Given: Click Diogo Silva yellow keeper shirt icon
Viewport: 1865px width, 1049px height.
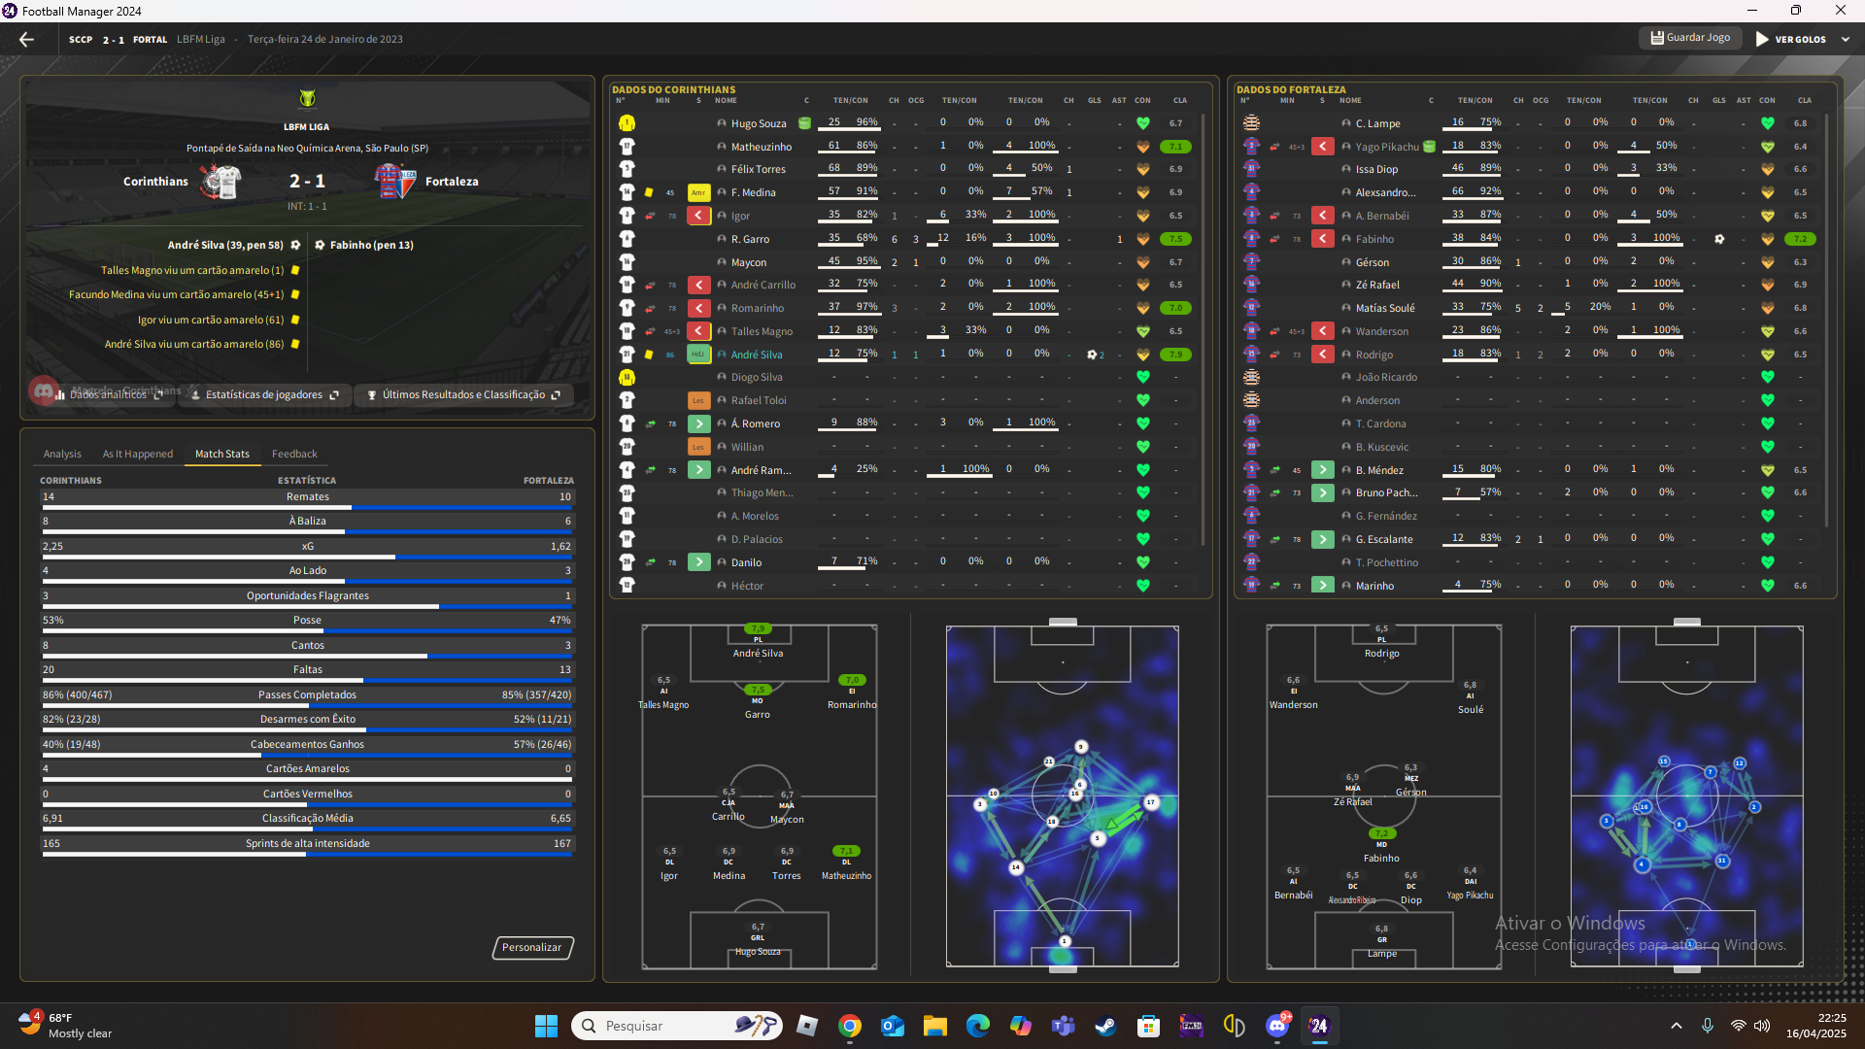Looking at the screenshot, I should pos(627,377).
